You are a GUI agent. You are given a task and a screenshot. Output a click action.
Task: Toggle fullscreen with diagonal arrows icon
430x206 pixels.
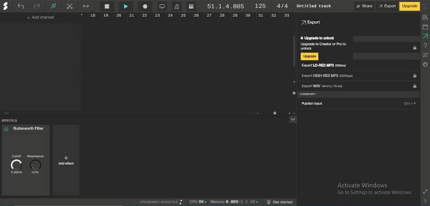click(x=425, y=192)
